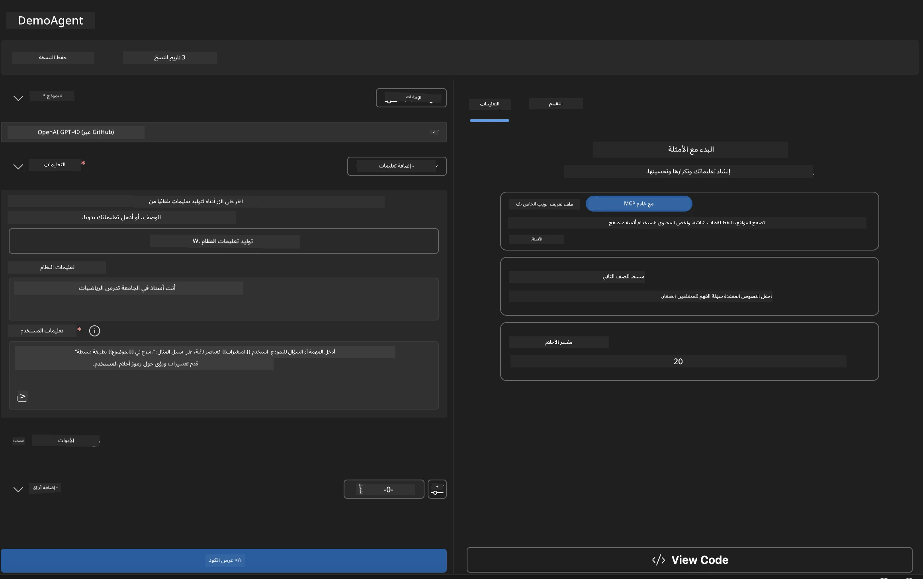Open the الإعدادات settings button
The width and height of the screenshot is (923, 579).
(411, 98)
